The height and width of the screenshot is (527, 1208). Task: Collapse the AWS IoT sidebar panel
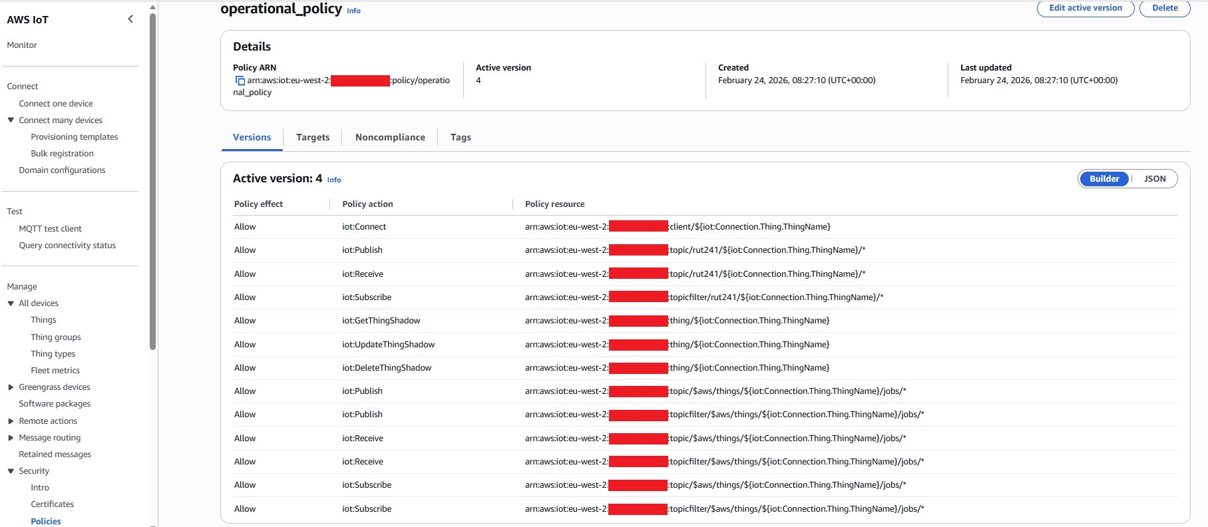point(130,19)
